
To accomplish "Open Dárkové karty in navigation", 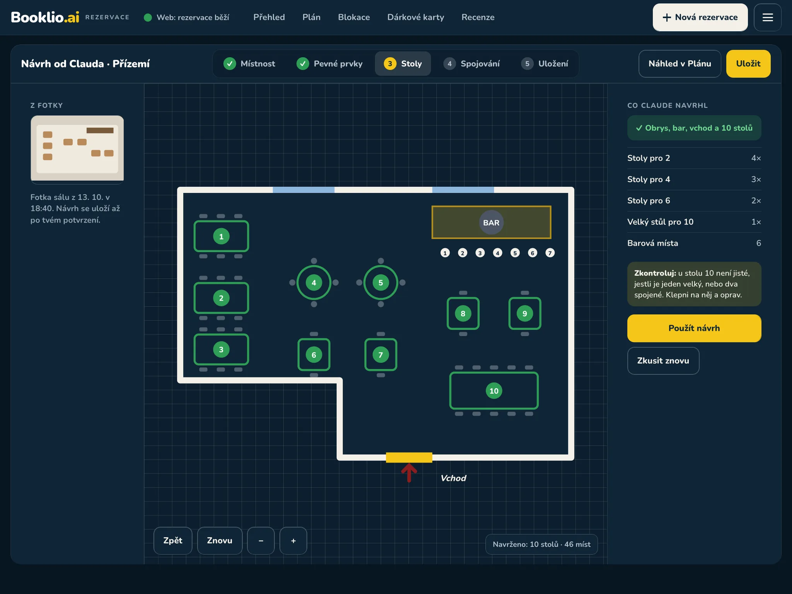I will 416,17.
